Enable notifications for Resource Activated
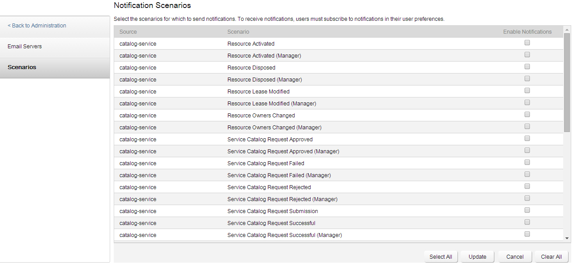Screen dimensions: 573x264 [527, 43]
